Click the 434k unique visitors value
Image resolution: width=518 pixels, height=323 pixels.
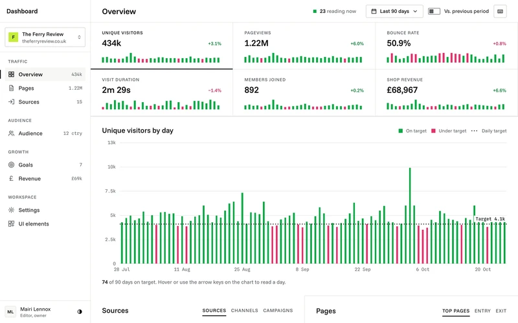click(111, 43)
